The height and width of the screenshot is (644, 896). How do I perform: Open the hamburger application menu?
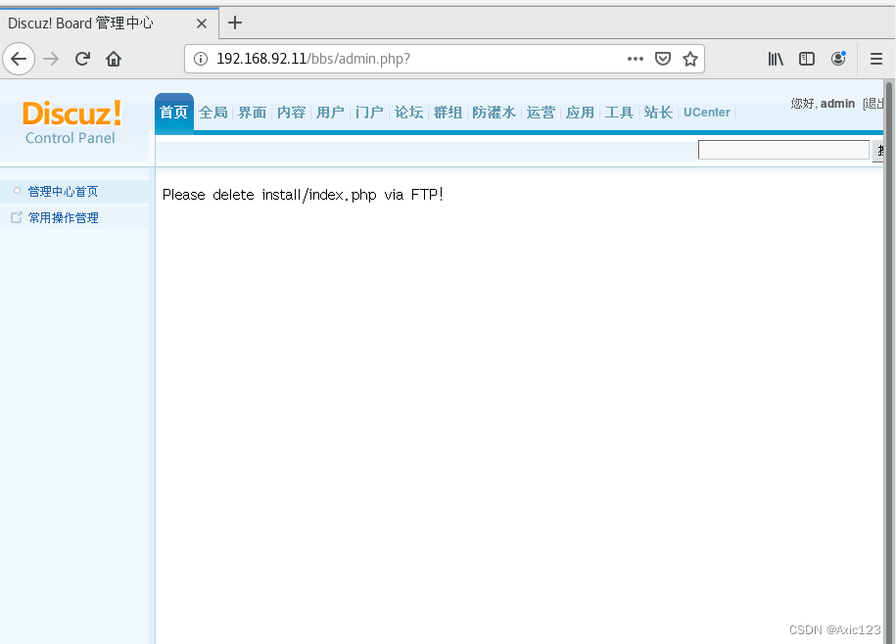point(876,59)
